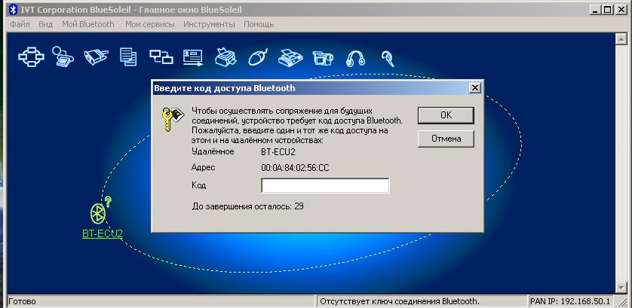Click the key icon in the passkey dialog
Viewport: 632px width, 308px height.
pos(172,119)
